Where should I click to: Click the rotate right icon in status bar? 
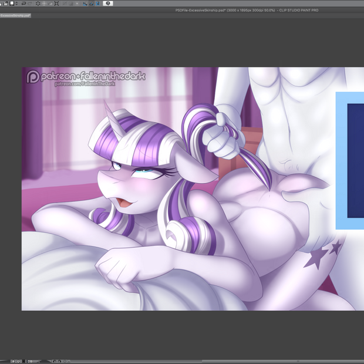pyautogui.click(x=59, y=361)
